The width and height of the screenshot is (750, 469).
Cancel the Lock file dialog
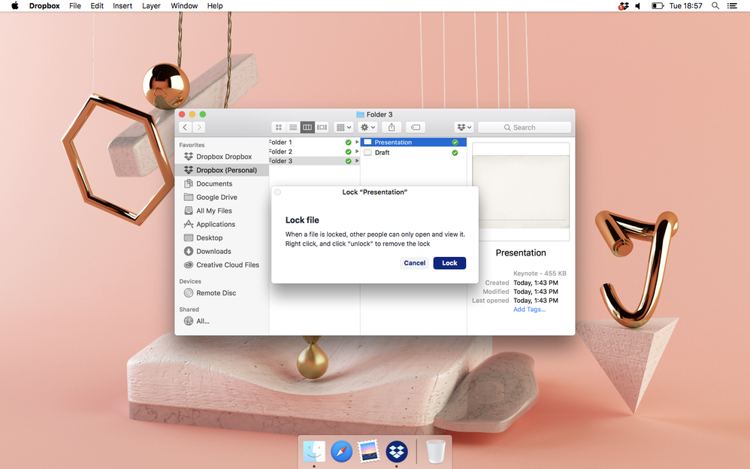tap(414, 263)
